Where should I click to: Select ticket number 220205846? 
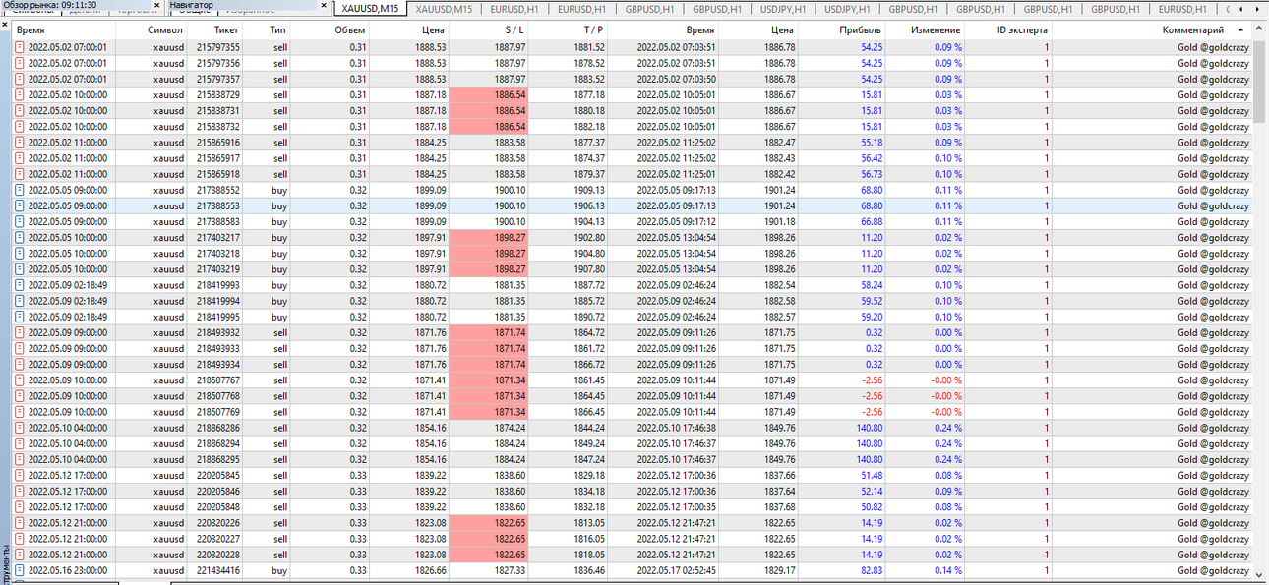pos(218,492)
